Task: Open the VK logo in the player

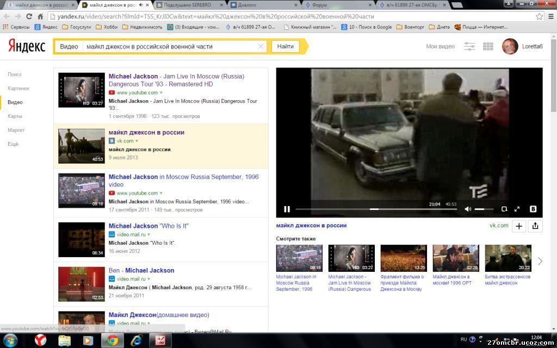Action: tap(533, 209)
